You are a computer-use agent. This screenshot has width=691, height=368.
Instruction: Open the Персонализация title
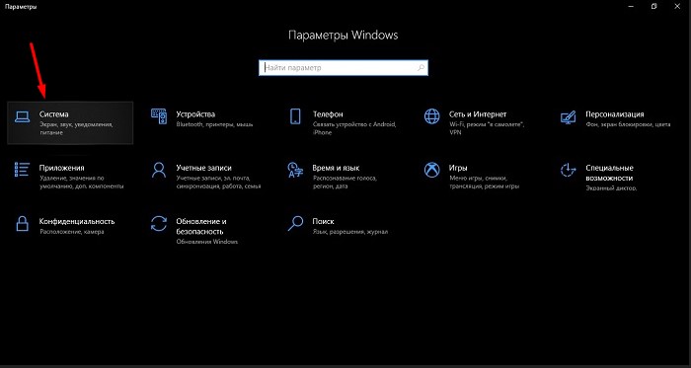pos(615,114)
